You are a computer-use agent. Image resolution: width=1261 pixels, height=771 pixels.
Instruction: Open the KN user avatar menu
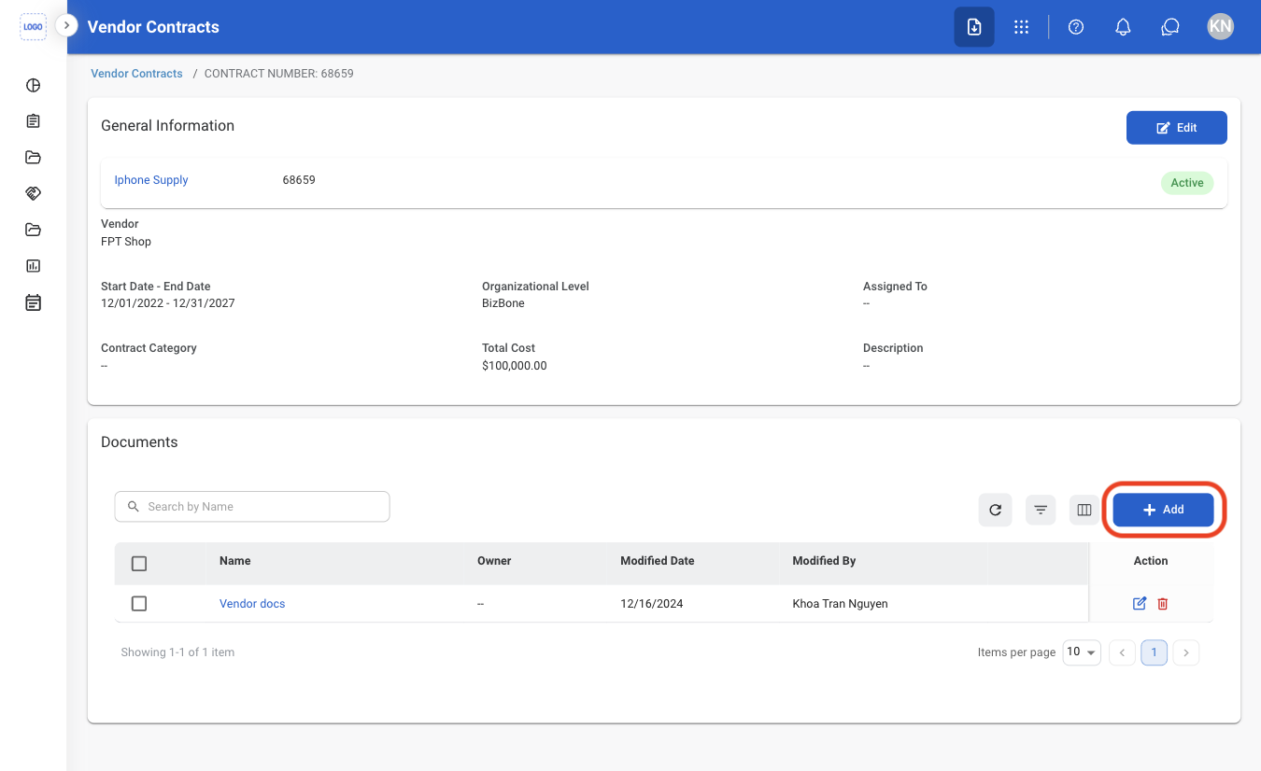coord(1220,26)
